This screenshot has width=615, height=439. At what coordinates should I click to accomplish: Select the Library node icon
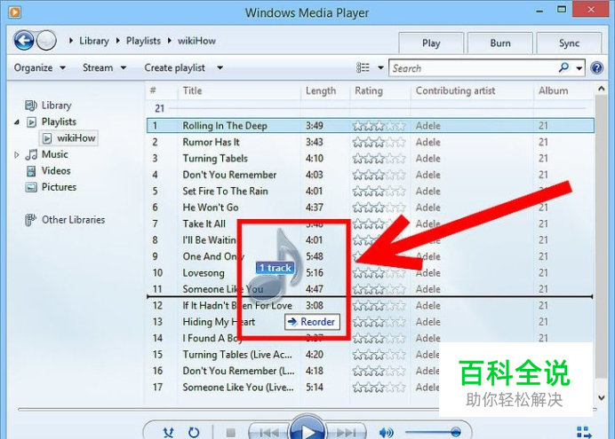click(31, 106)
